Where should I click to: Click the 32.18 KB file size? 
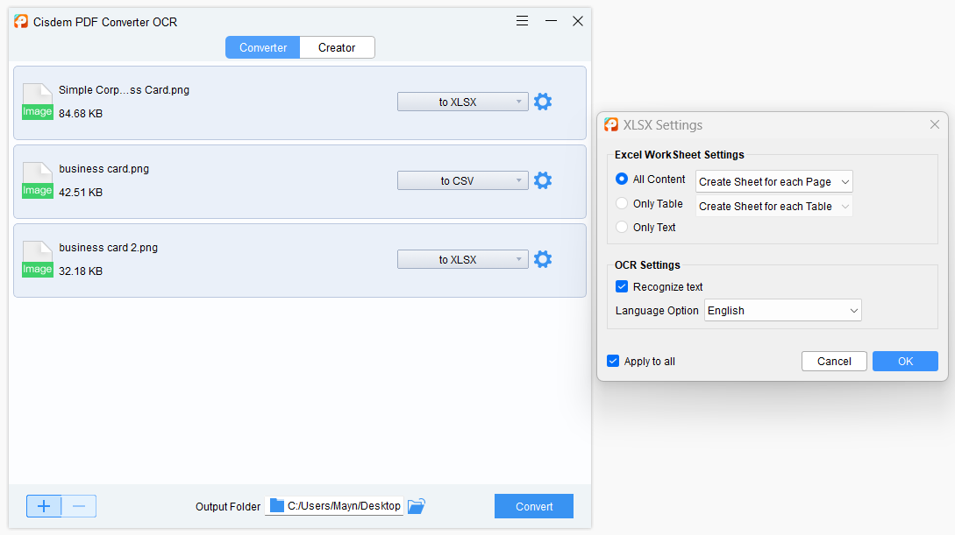click(81, 271)
